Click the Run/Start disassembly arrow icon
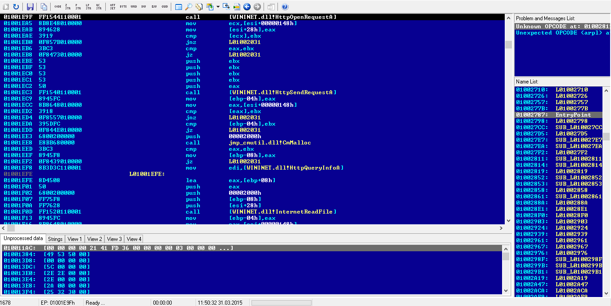The width and height of the screenshot is (611, 306). pyautogui.click(x=6, y=7)
